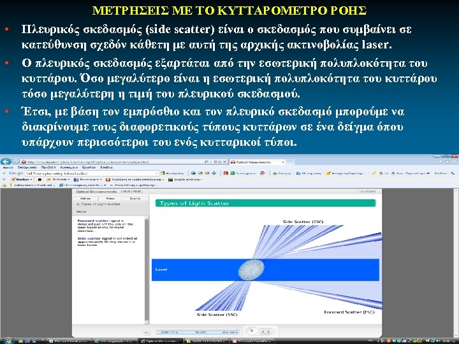Viewport: 459px width, 344px height.
Task: Open the GLOSSARY link in the player
Action: 368,192
